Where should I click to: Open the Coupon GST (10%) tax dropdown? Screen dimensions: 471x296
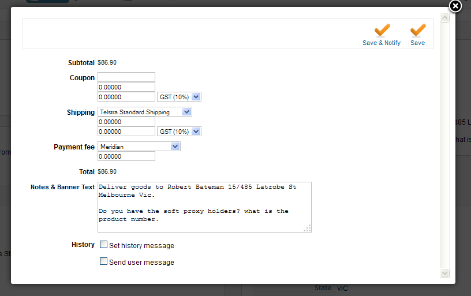[x=179, y=97]
